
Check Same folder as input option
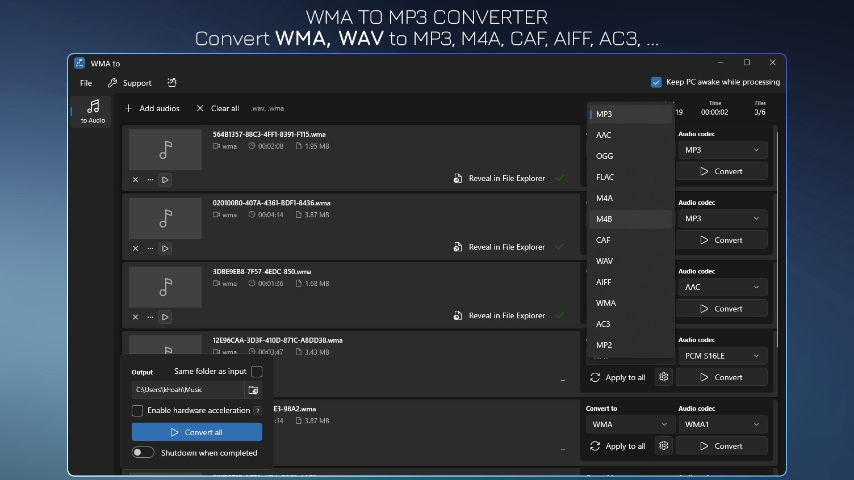click(257, 372)
